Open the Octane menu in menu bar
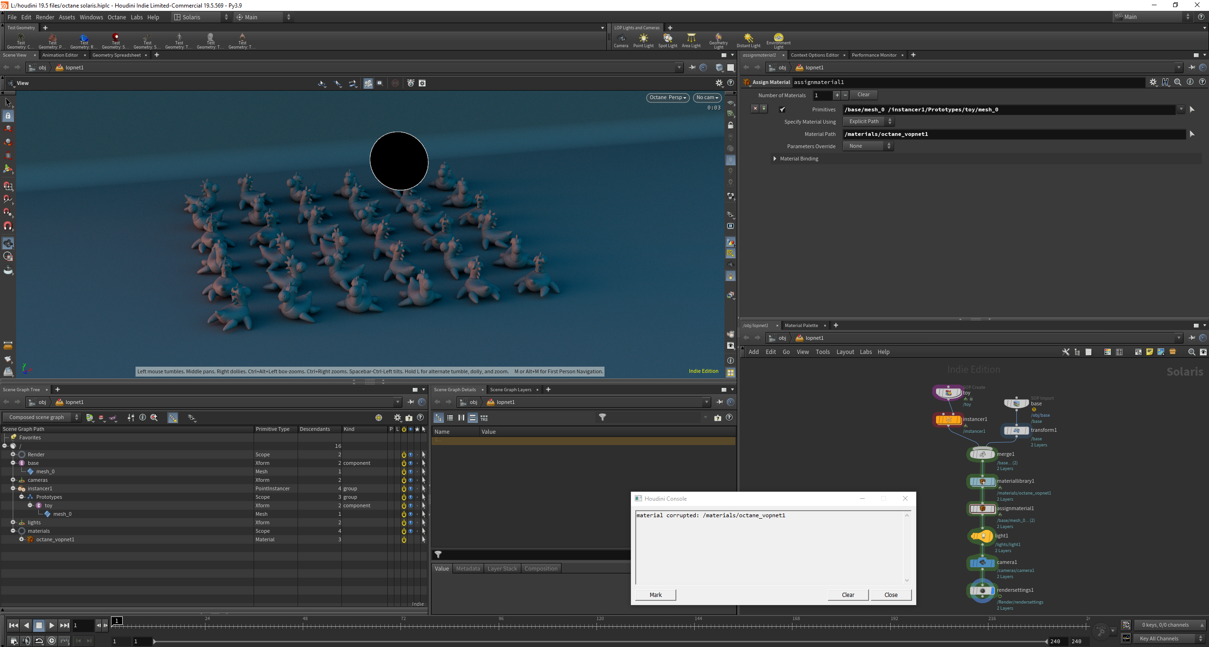1209x647 pixels. pyautogui.click(x=117, y=17)
